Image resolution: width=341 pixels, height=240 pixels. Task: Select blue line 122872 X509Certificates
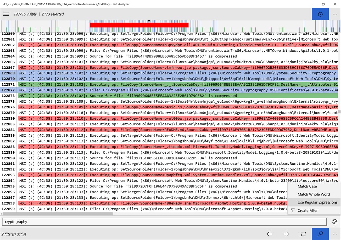point(169,90)
